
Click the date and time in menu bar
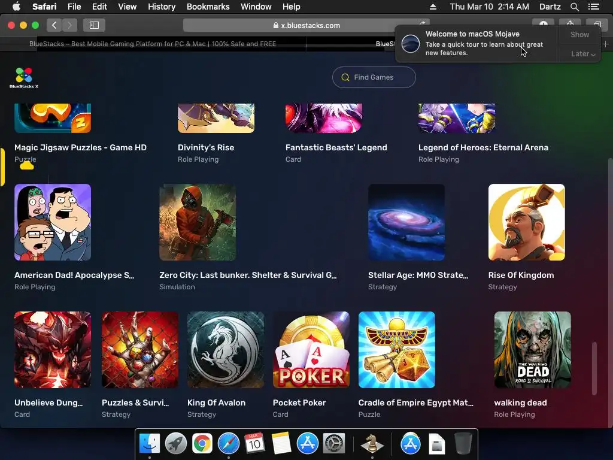click(489, 7)
